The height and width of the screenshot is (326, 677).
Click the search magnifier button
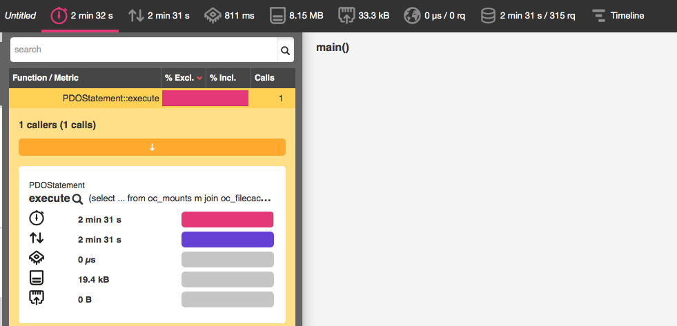tap(285, 50)
